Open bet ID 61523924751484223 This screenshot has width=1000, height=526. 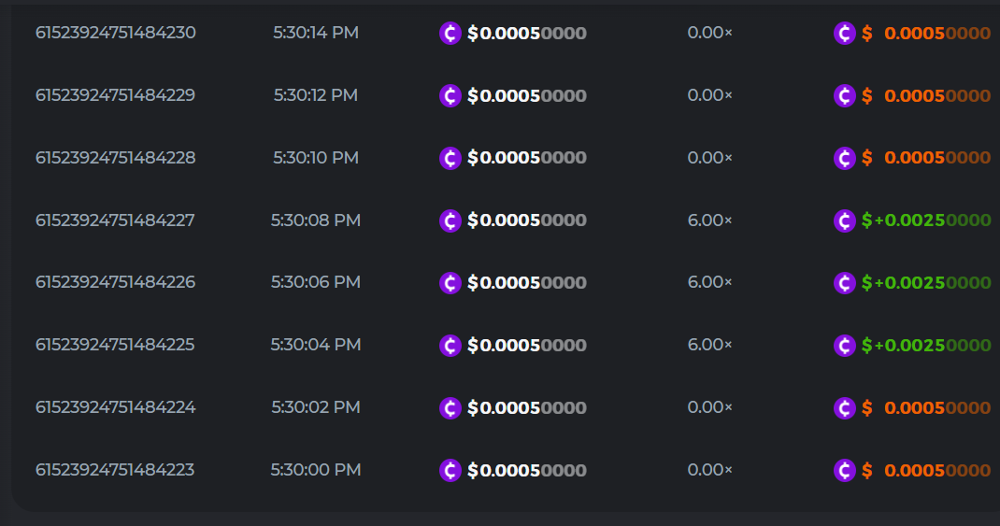116,470
